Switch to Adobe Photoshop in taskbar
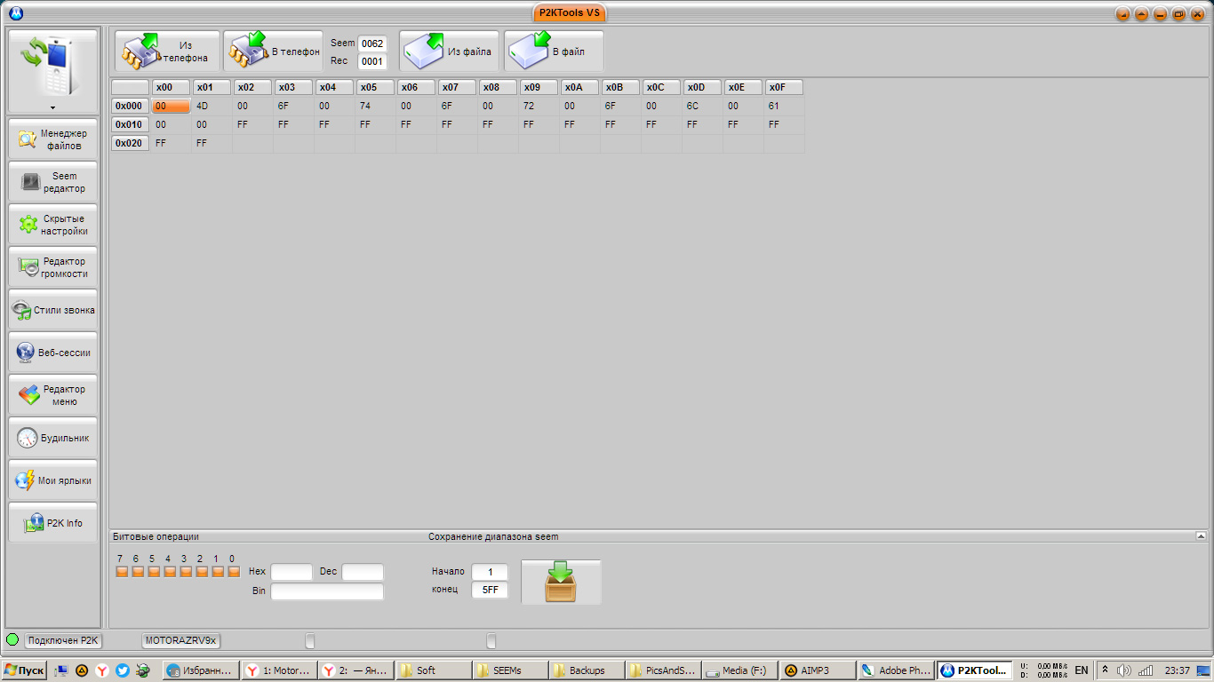Screen dimensions: 1214x682 (x=895, y=670)
